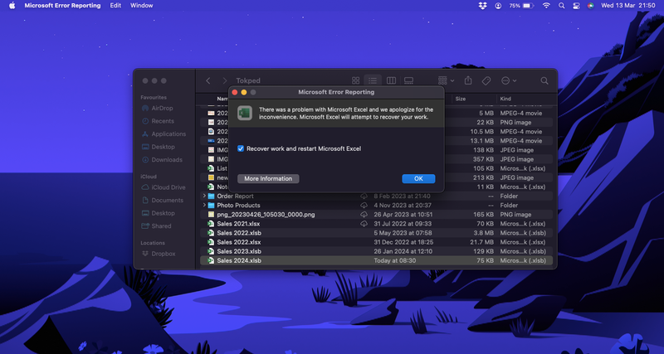Image resolution: width=664 pixels, height=354 pixels.
Task: Select the Sales 2023.xlsb file
Action: tap(239, 251)
